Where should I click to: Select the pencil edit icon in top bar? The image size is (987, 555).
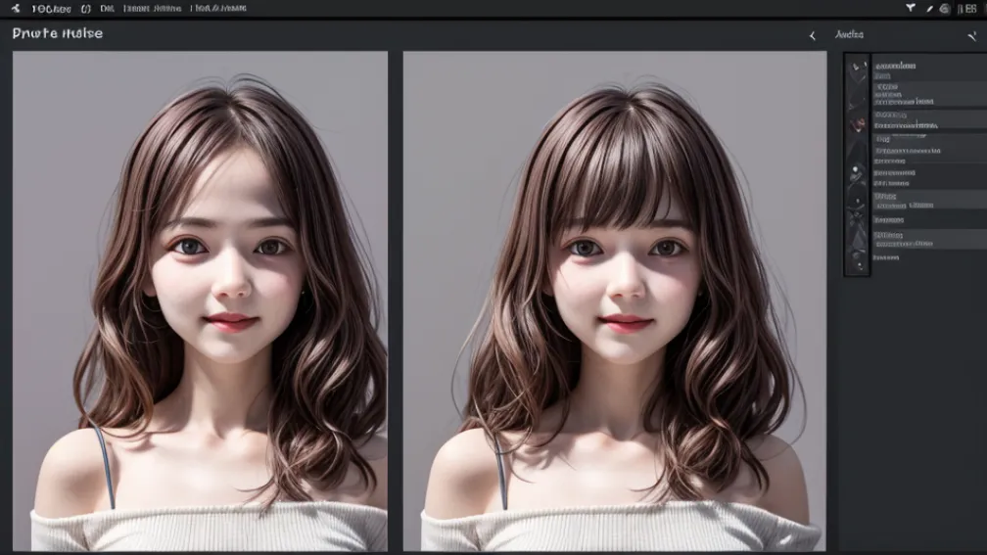[x=929, y=9]
